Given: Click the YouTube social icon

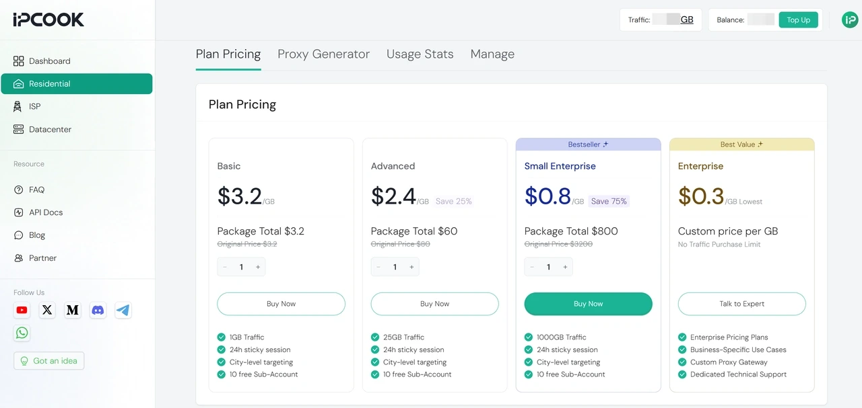Looking at the screenshot, I should [22, 310].
